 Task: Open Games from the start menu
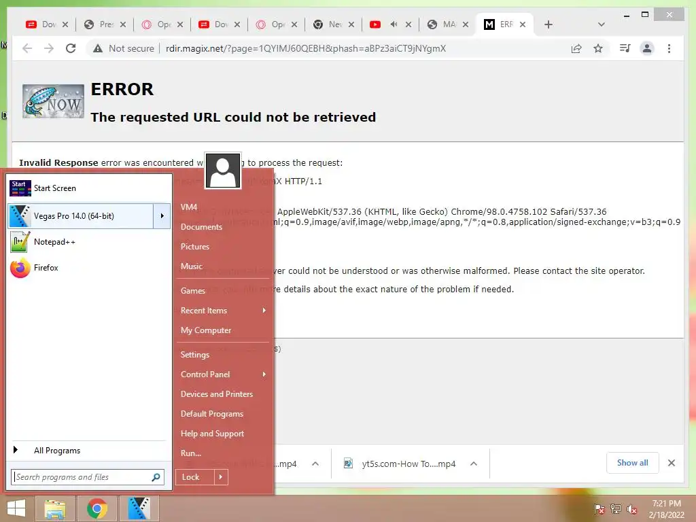click(192, 291)
